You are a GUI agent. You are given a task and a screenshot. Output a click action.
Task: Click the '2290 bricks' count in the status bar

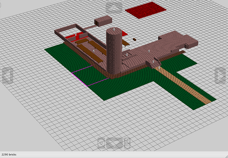[x=9, y=155]
